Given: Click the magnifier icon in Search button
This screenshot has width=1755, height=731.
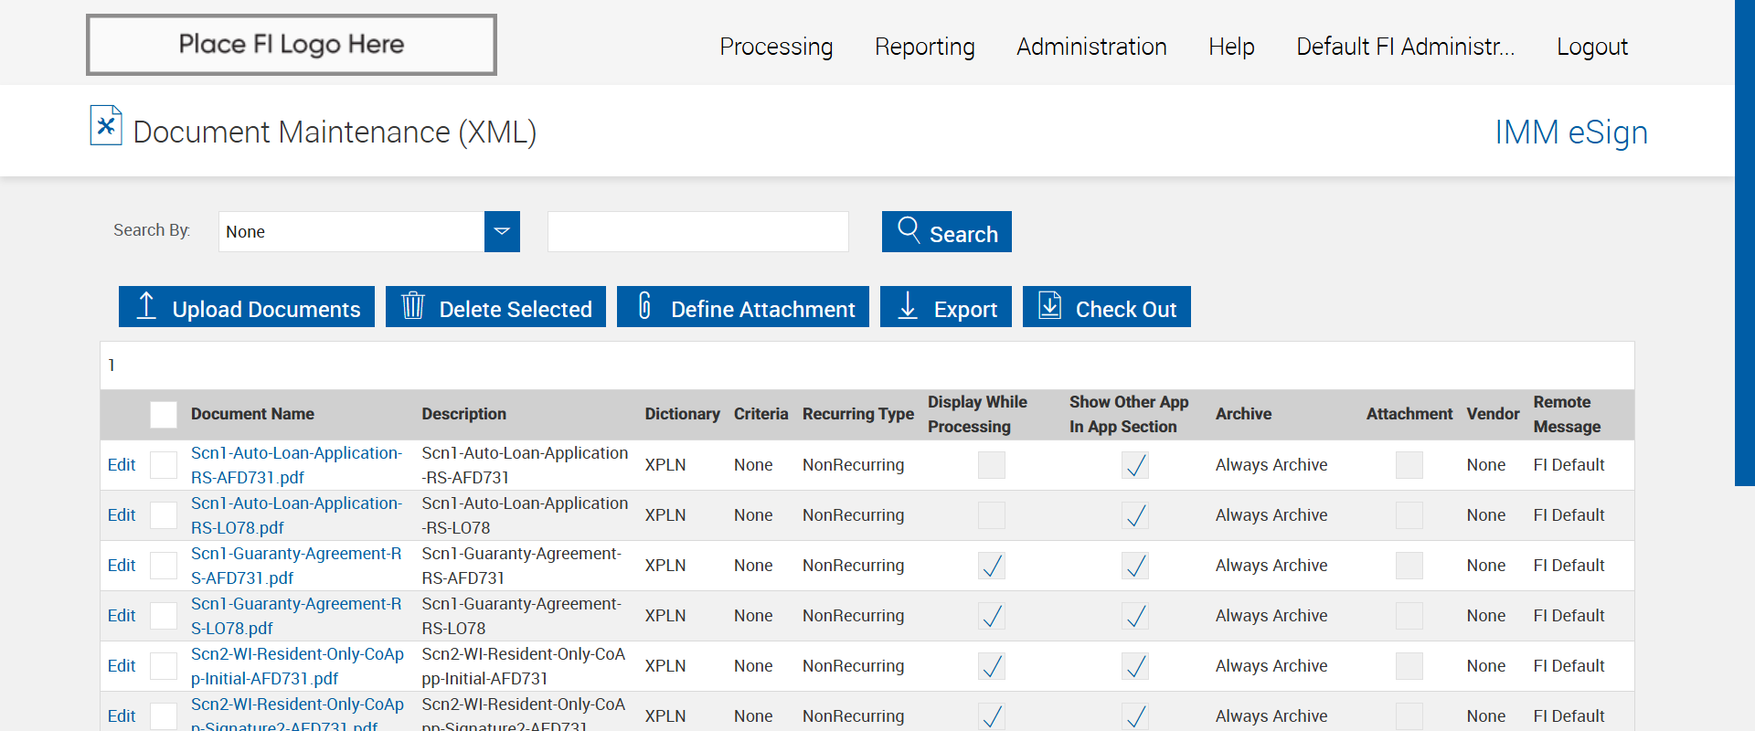Looking at the screenshot, I should click(x=908, y=230).
